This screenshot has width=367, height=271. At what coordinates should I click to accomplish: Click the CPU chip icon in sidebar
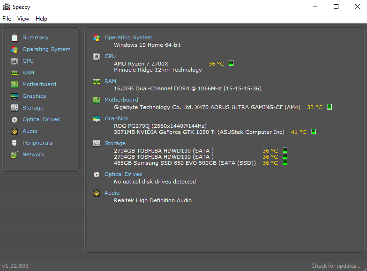point(15,61)
